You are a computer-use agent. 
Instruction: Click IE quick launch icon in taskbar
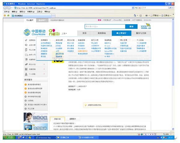pyautogui.click(x=27, y=137)
